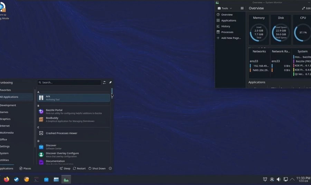Switch to the Places tab in launcher
The width and height of the screenshot is (311, 185).
pyautogui.click(x=25, y=168)
